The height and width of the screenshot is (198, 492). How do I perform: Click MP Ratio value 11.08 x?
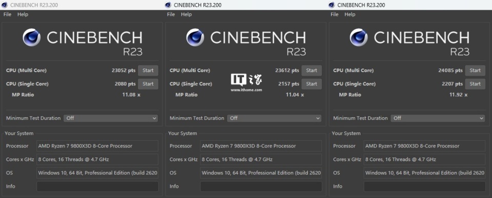tap(131, 95)
